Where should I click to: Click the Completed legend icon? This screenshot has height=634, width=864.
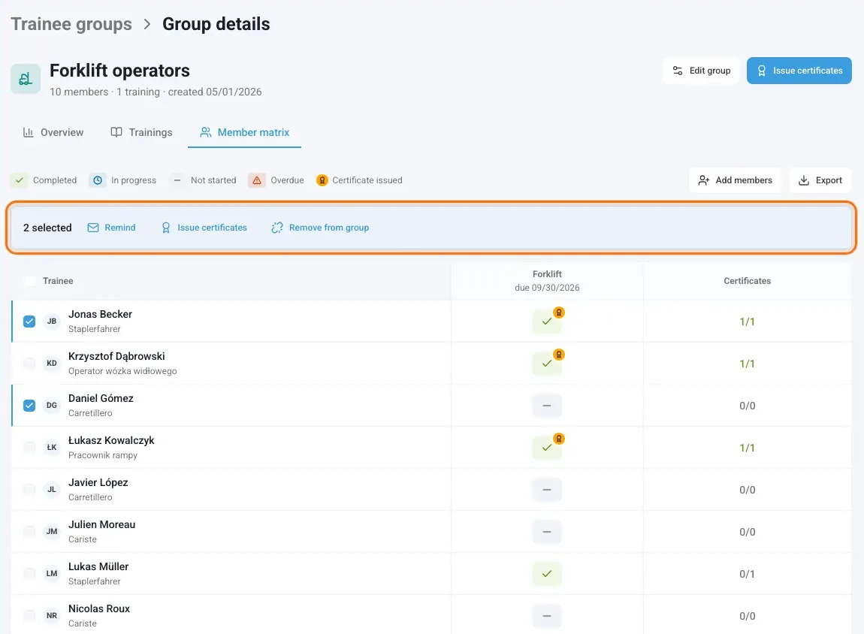click(x=20, y=180)
